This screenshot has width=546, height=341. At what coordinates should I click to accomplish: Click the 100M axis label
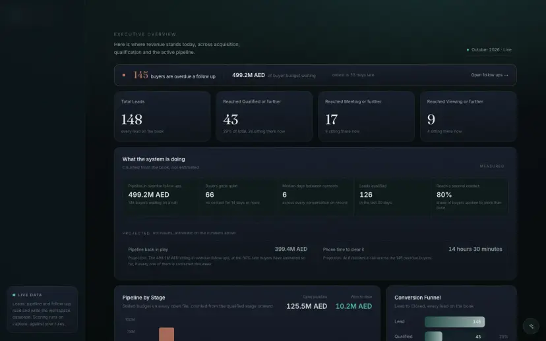click(130, 319)
